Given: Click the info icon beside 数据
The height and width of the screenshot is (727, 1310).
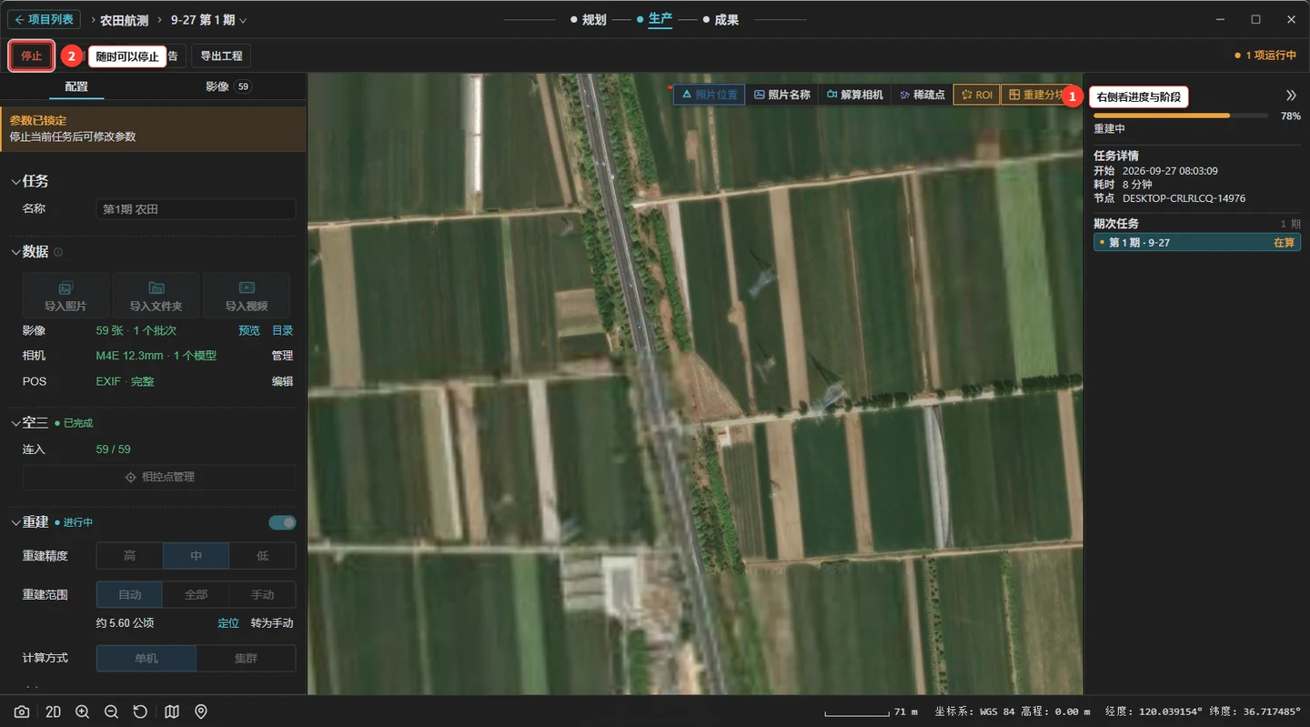Looking at the screenshot, I should (58, 252).
